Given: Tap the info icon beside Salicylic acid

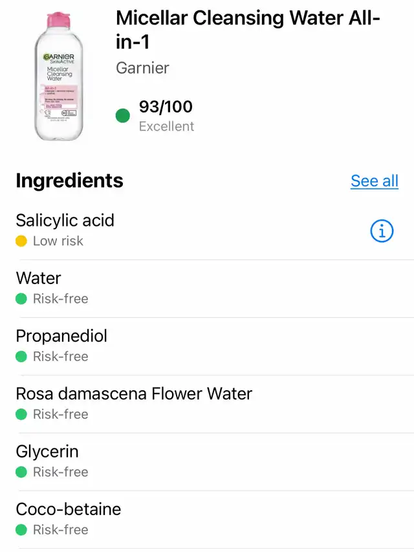Looking at the screenshot, I should point(382,230).
